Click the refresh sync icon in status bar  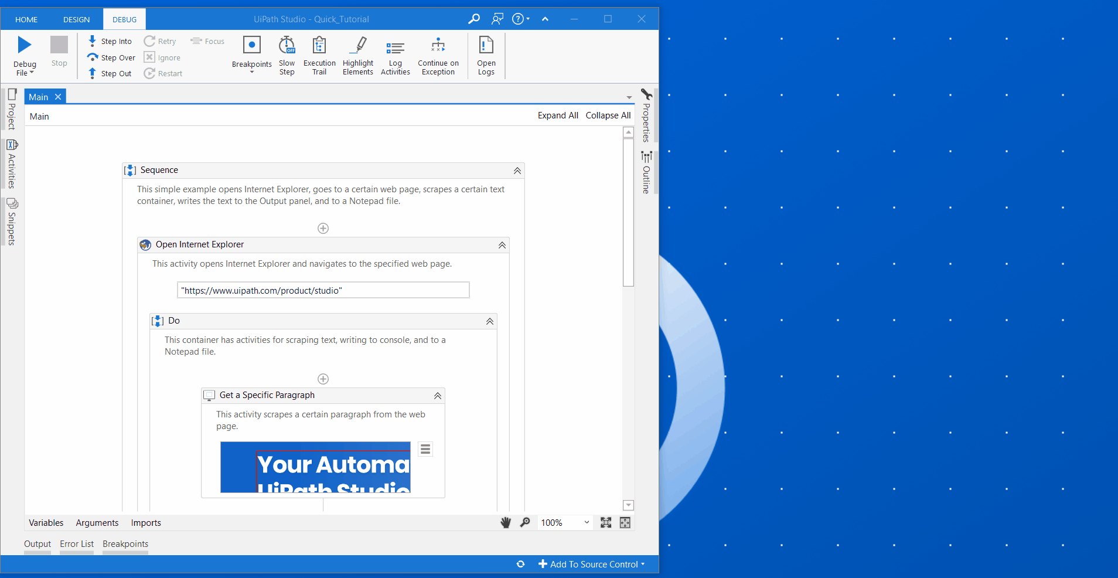pos(520,564)
